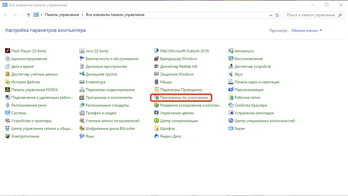Open the Свойства браузера link
Image resolution: width=348 pixels, height=196 pixels.
251,105
